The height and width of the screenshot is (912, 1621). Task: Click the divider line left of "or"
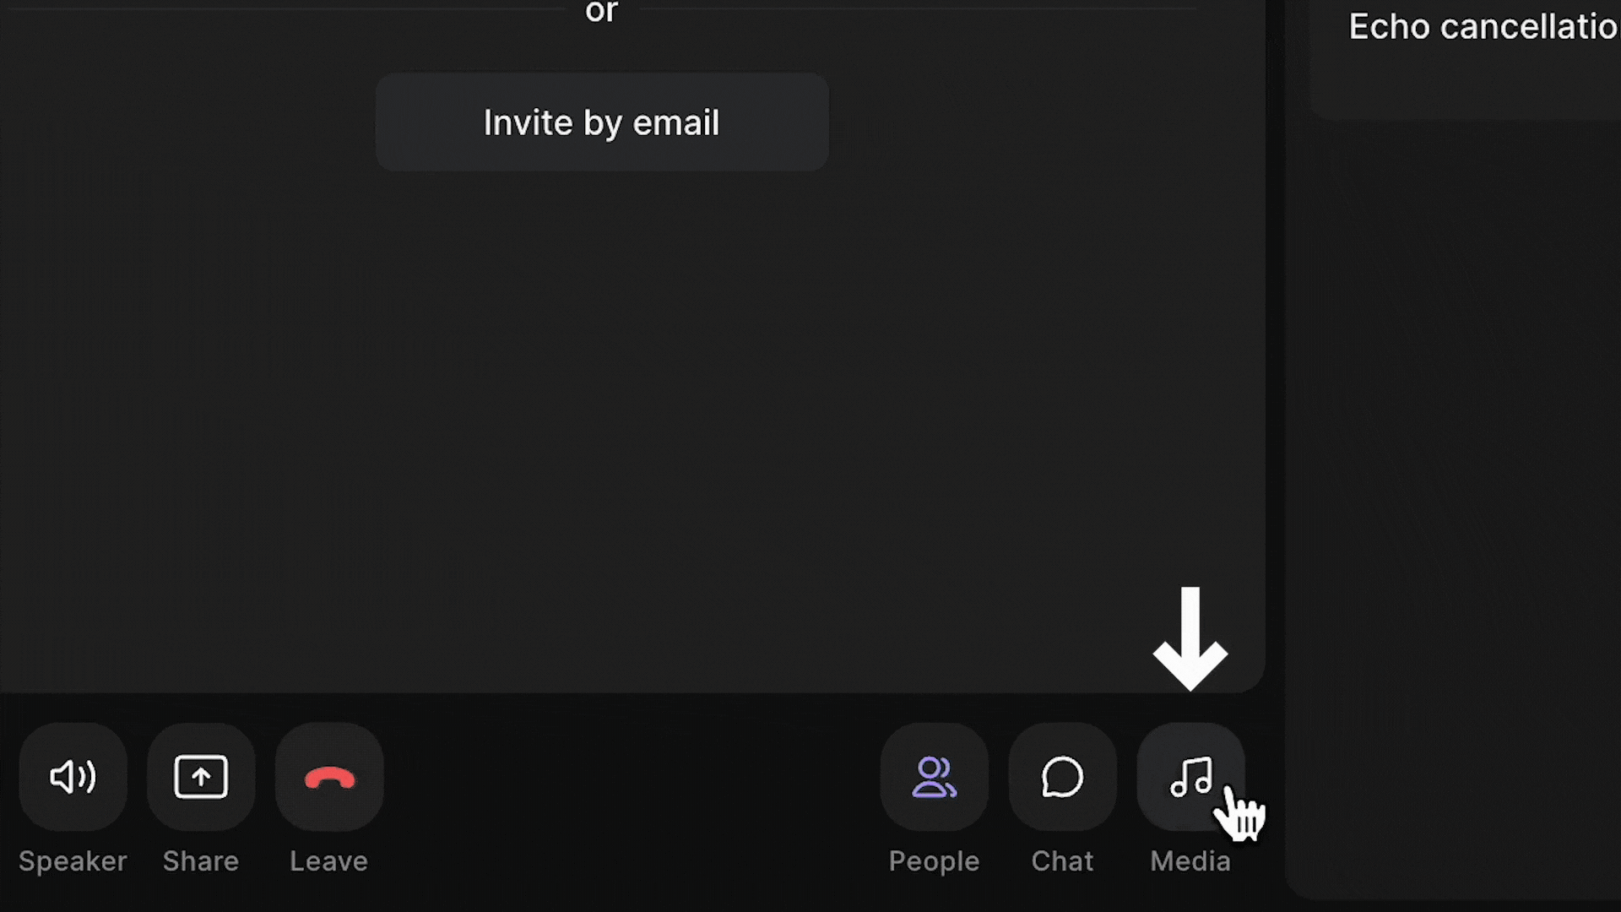tap(283, 8)
